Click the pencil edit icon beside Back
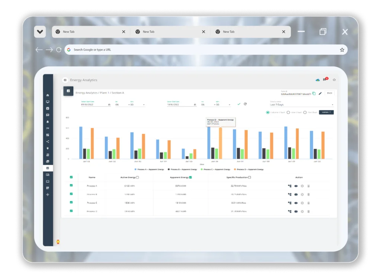This screenshot has width=381, height=279. click(x=320, y=93)
